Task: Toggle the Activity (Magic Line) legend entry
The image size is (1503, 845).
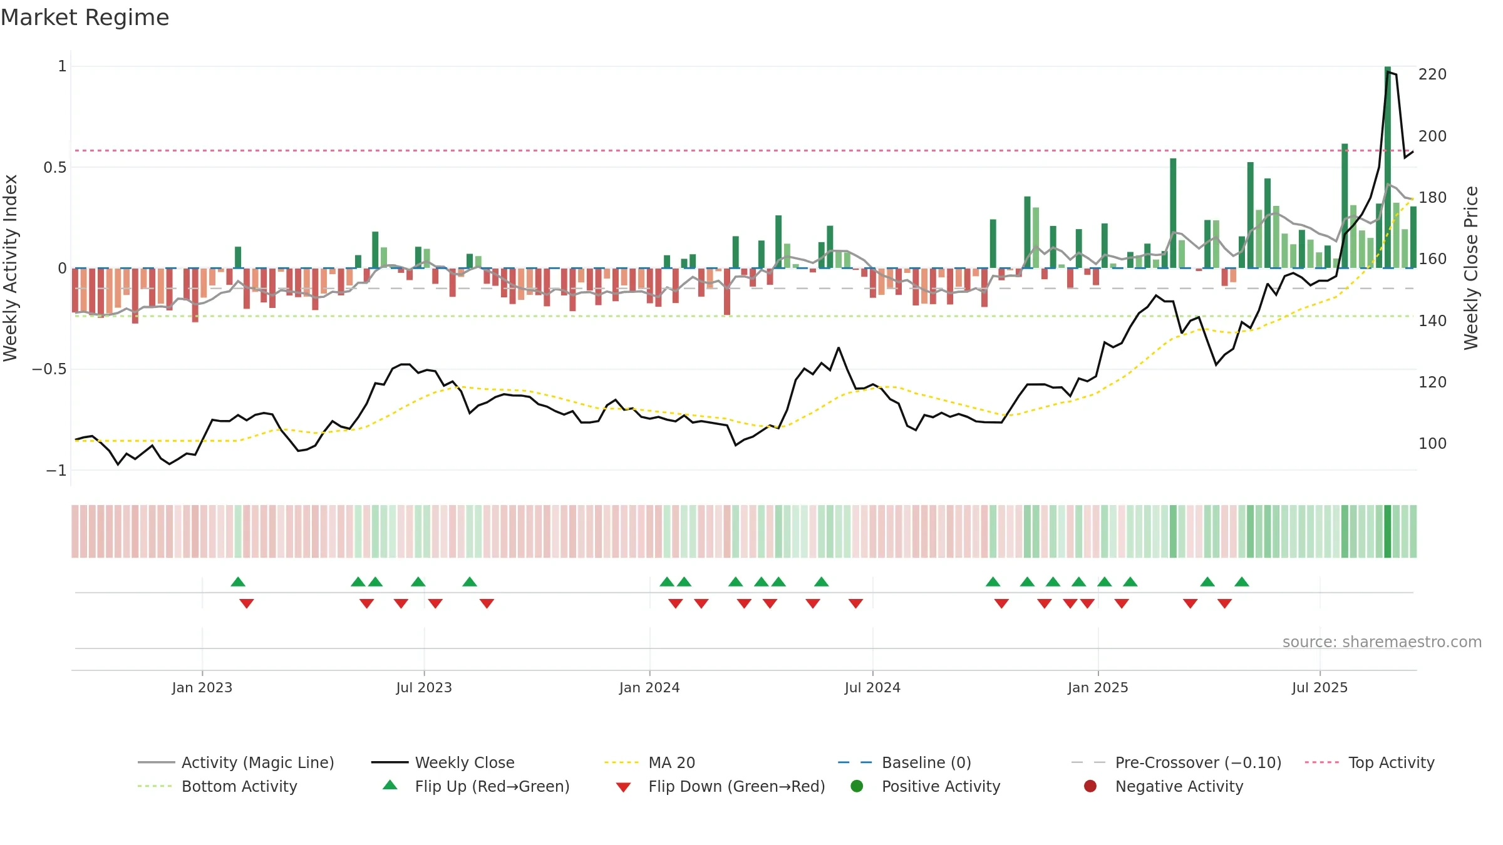Action: pyautogui.click(x=236, y=762)
